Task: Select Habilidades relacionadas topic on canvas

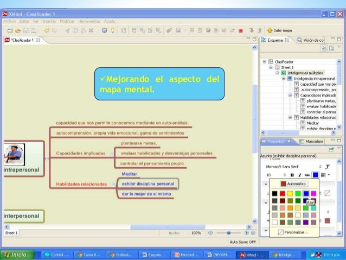Action: tap(81, 184)
